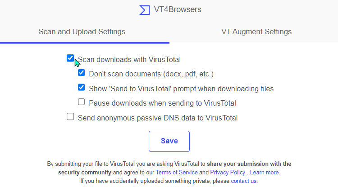The width and height of the screenshot is (338, 191).
Task: Click the 'Pause downloads when sending to VirusTotal' label
Action: pyautogui.click(x=162, y=103)
